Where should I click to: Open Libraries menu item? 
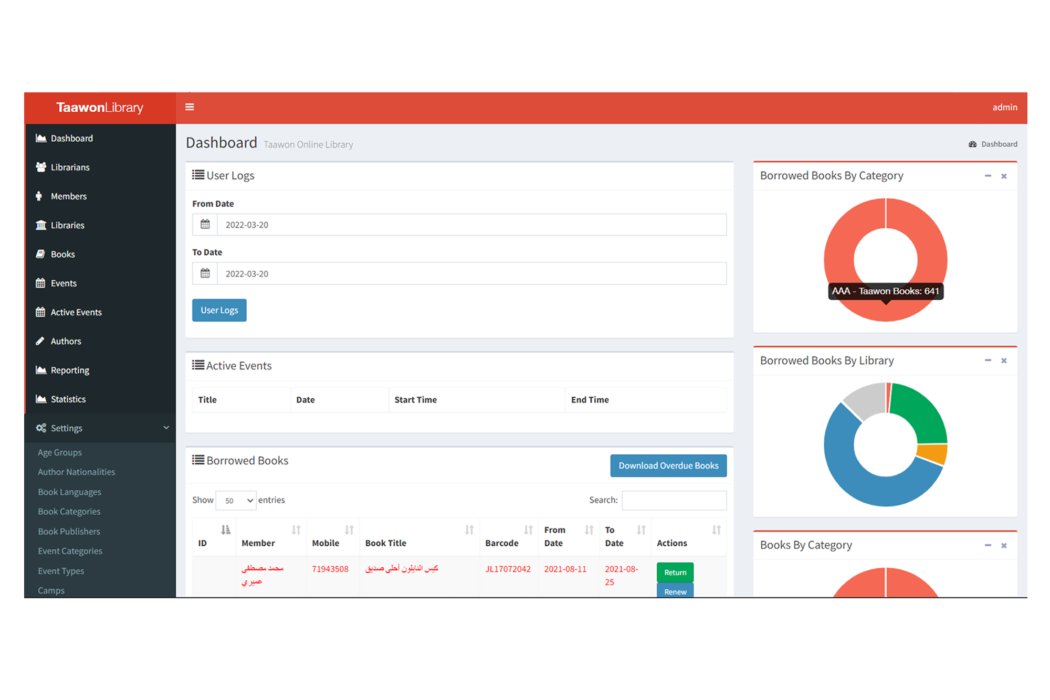click(x=100, y=225)
